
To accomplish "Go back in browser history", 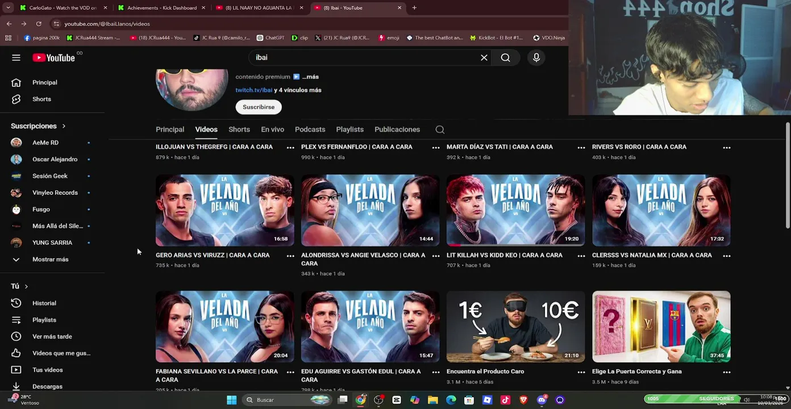I will [9, 24].
